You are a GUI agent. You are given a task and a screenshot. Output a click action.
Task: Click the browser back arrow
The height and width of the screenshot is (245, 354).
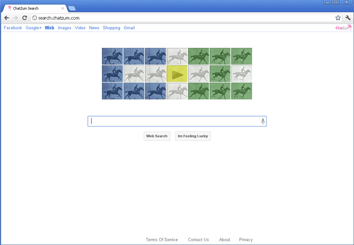[x=7, y=18]
